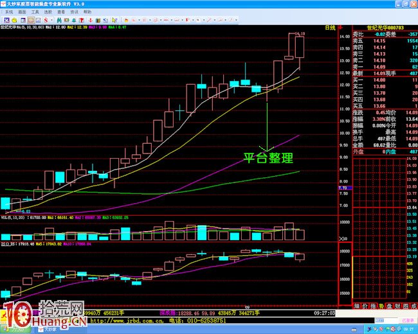Click the ×10 volume scale marker
This screenshot has height=334, width=418.
(x=343, y=239)
